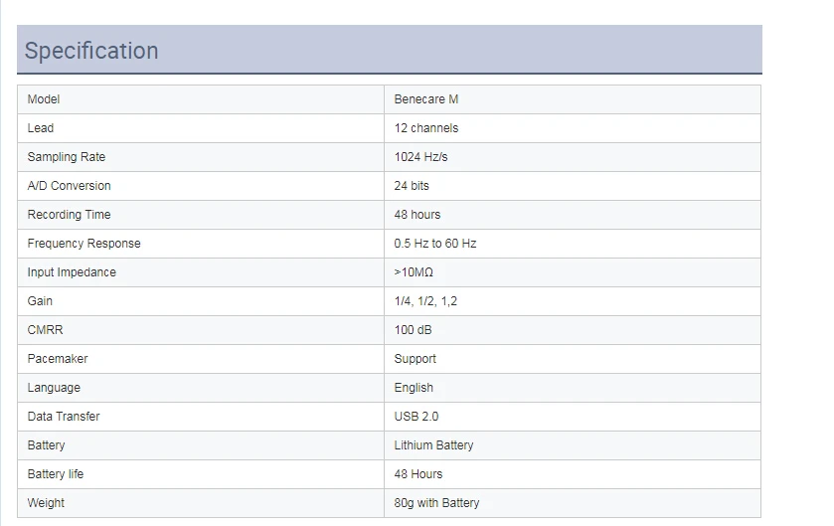Click the A/D Conversion label

(x=70, y=186)
